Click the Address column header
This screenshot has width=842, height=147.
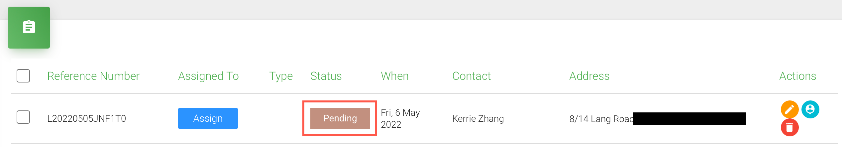click(589, 76)
